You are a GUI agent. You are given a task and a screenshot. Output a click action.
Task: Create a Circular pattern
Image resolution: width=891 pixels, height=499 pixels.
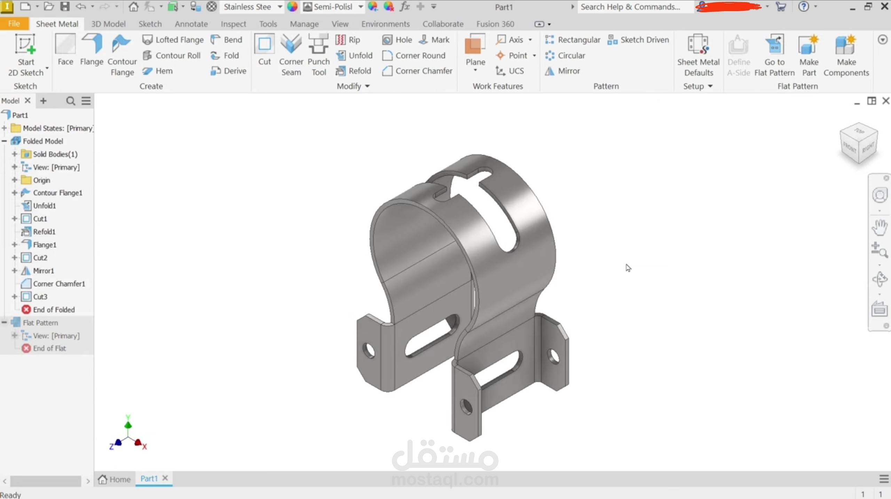[x=565, y=55]
